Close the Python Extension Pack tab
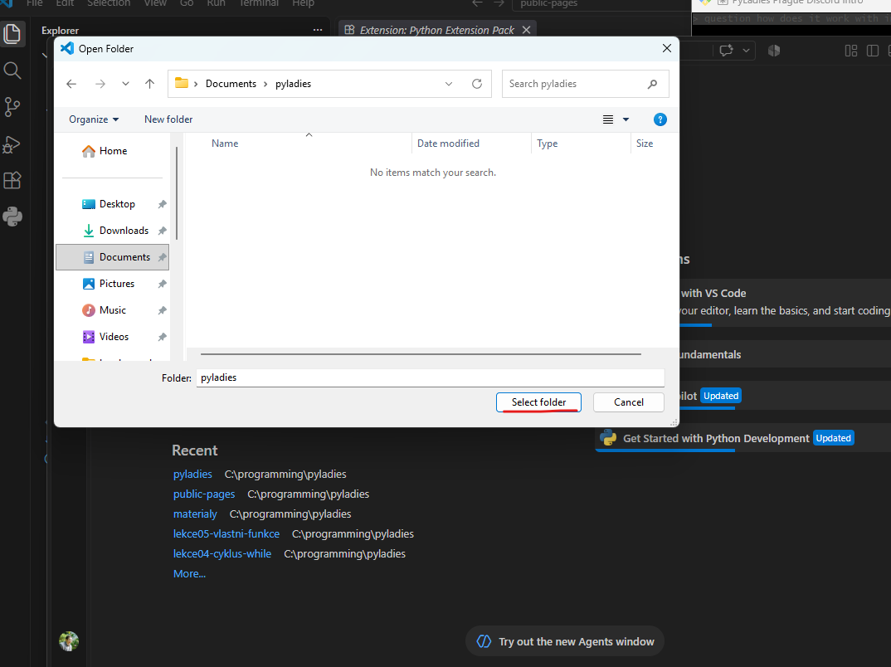 pos(526,30)
